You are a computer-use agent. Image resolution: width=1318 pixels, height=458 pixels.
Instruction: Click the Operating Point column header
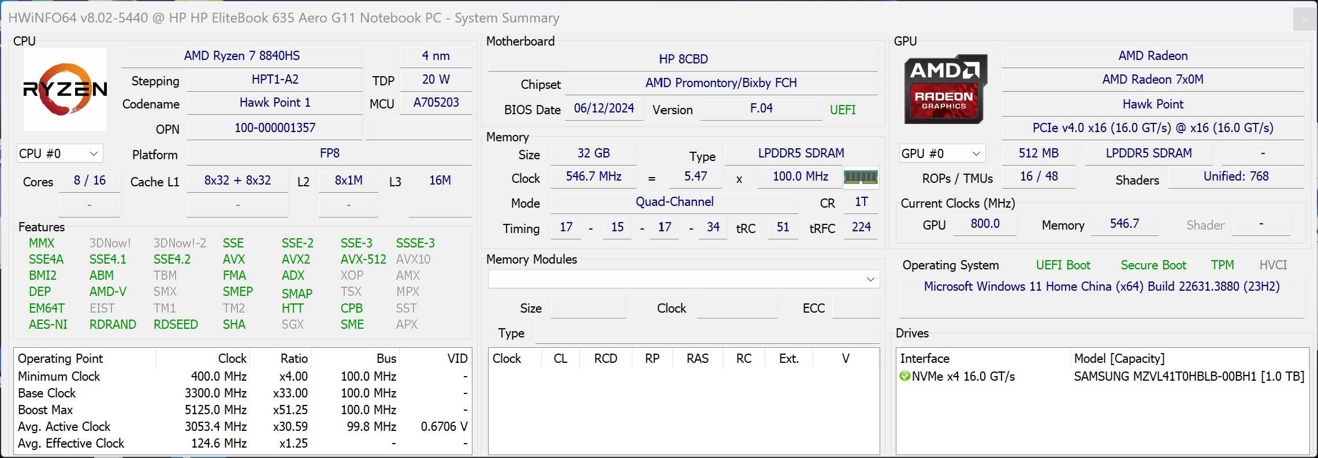61,358
